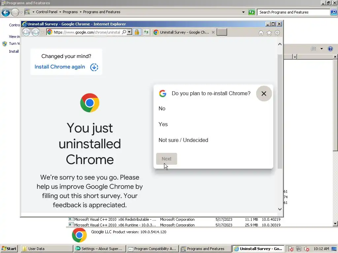Open IE Favorites star icon
This screenshot has height=253, width=338.
tap(269, 33)
